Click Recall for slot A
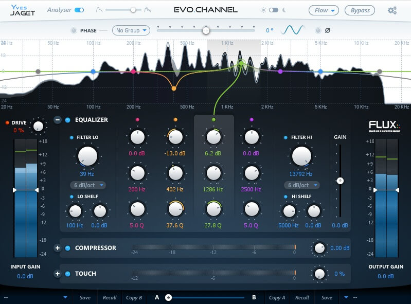Viewport: 411px width, 304px height. (x=110, y=297)
